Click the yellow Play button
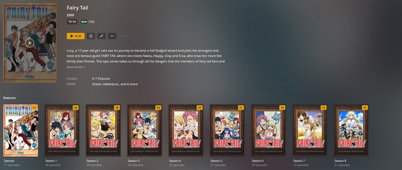 [76, 36]
